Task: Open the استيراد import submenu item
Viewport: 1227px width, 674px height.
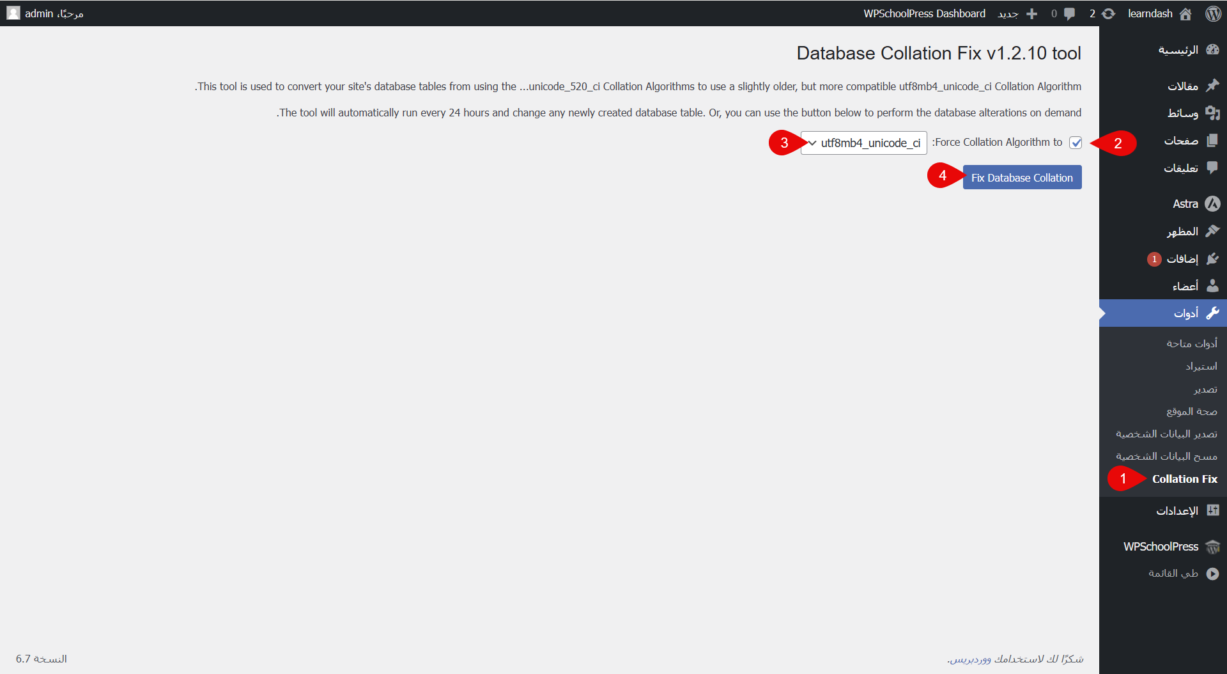Action: pos(1201,366)
